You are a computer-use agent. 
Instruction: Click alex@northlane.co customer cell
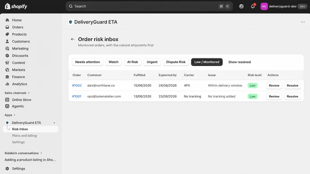(101, 85)
